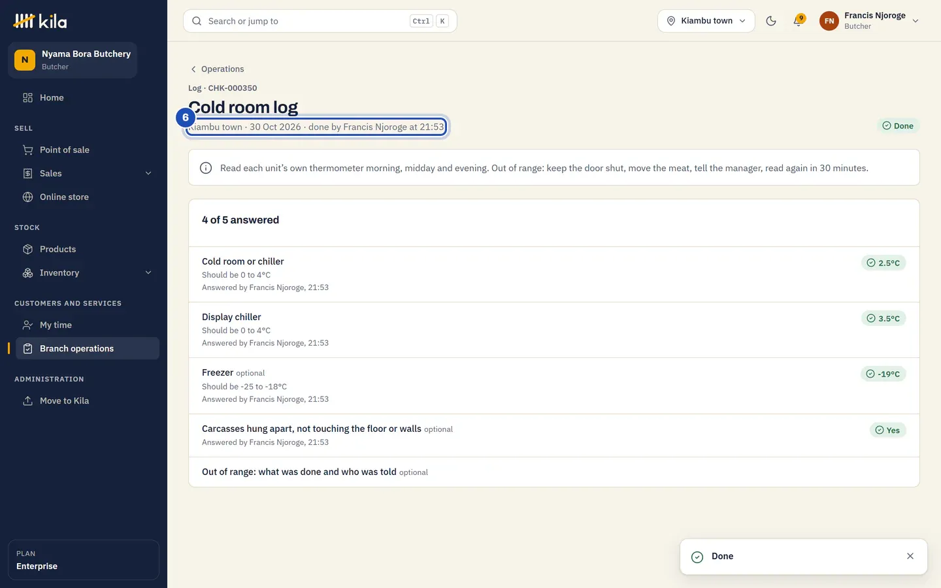Click the Point of sale cart icon
941x588 pixels.
[x=27, y=150]
